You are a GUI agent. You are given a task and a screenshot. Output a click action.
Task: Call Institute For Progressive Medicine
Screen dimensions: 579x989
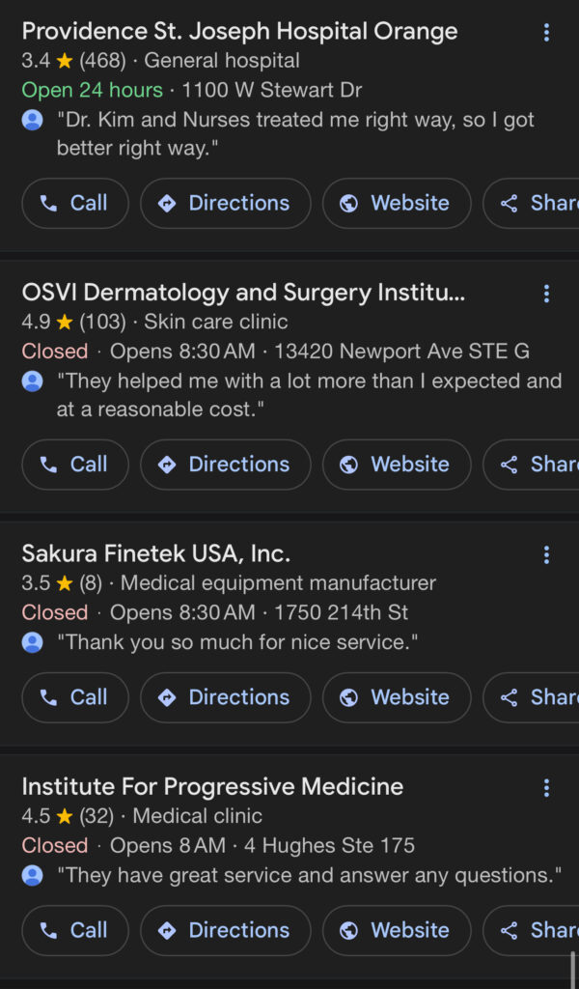[x=75, y=930]
